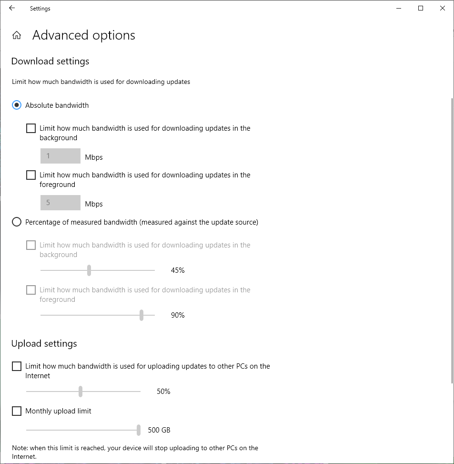Enable absolute background download limit checkbox

(x=31, y=128)
